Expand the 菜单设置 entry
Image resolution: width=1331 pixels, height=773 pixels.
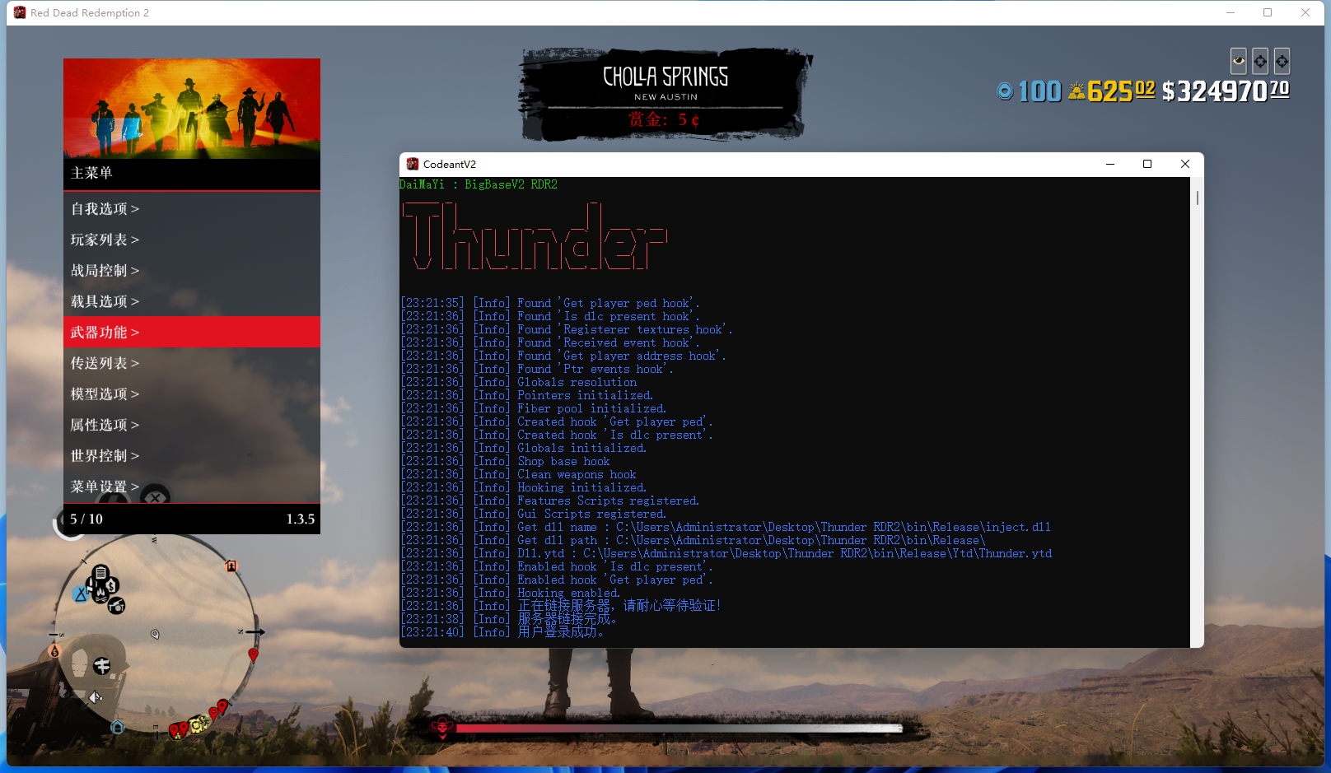pos(192,487)
